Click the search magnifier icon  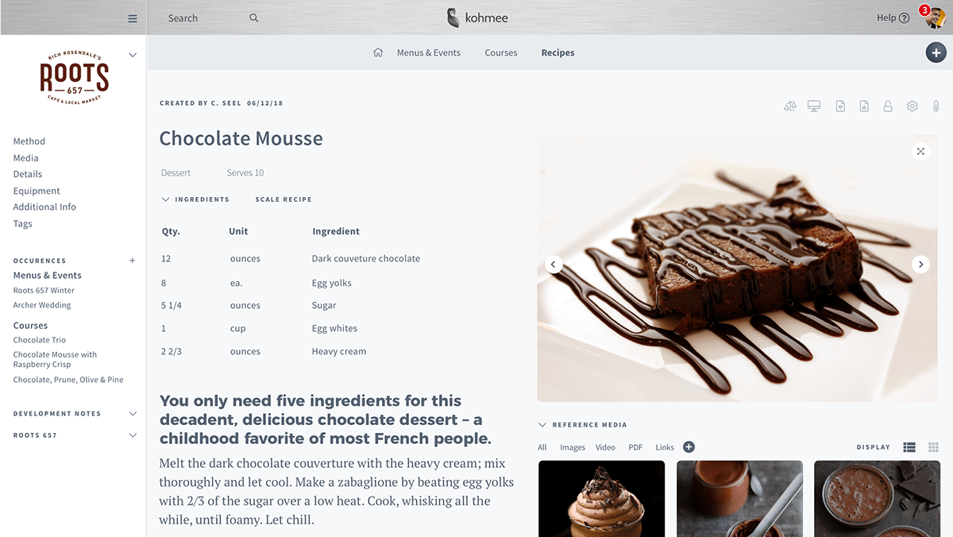pyautogui.click(x=254, y=17)
